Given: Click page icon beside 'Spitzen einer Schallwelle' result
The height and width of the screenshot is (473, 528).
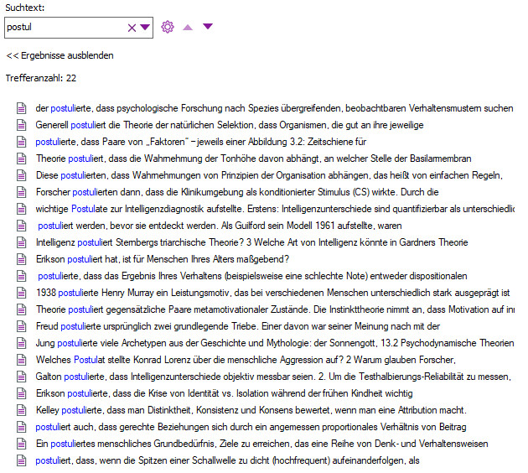Looking at the screenshot, I should (x=22, y=460).
